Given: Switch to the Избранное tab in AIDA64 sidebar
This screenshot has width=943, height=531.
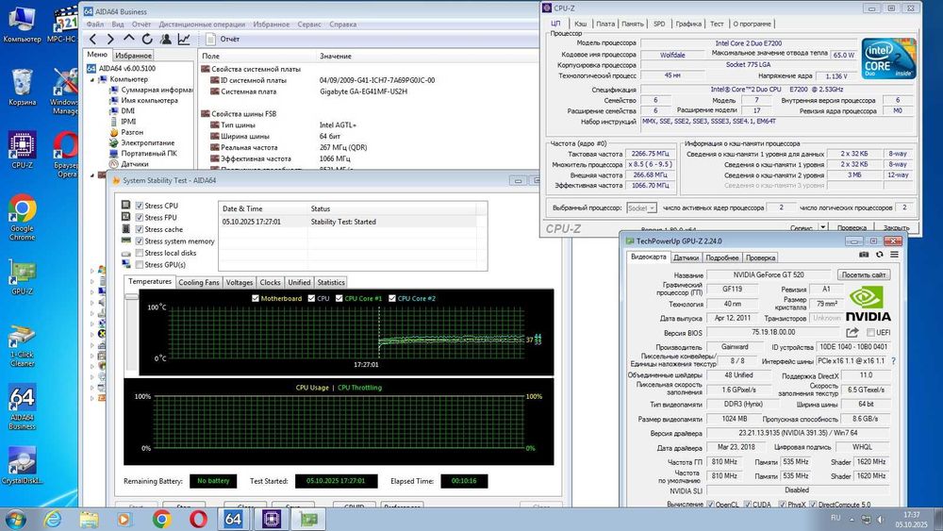Looking at the screenshot, I should click(x=133, y=56).
